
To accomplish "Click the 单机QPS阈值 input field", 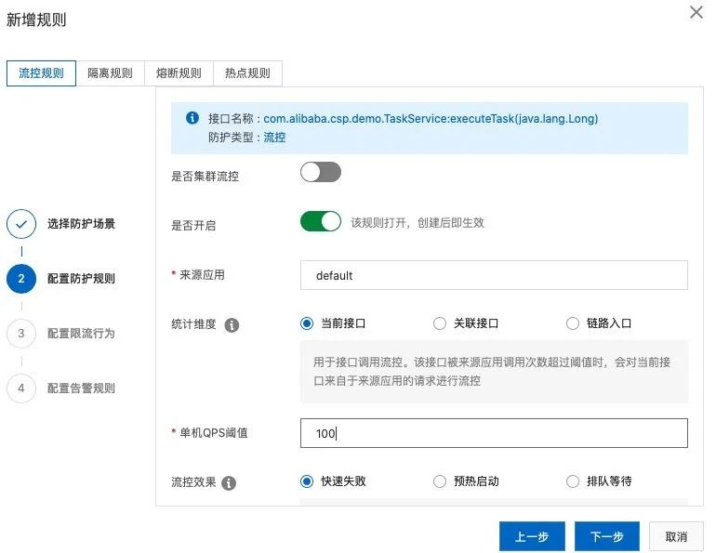I will (x=494, y=433).
